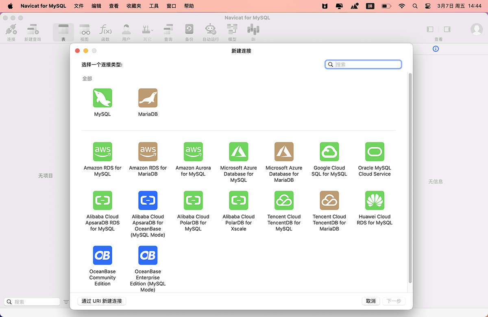Pick Oracle MySQL Cloud Service

pos(375,152)
